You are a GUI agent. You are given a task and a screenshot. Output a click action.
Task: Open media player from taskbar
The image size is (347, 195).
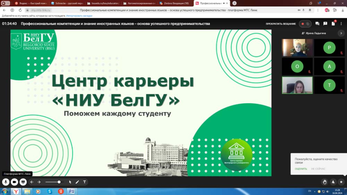(38, 191)
